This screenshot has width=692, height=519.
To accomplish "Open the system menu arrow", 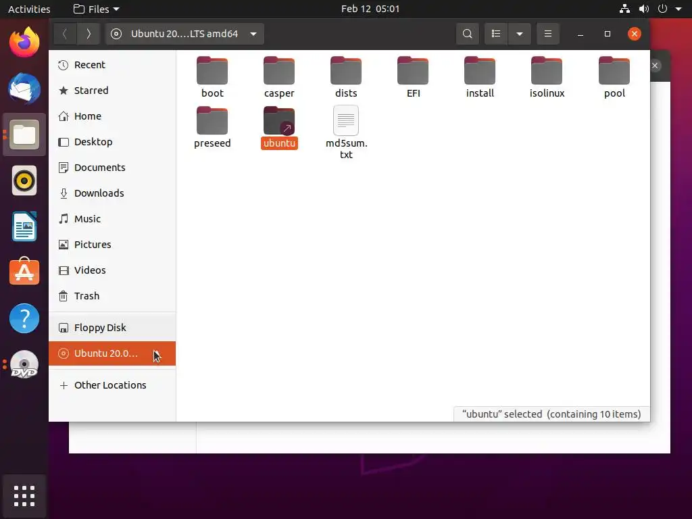I will (x=678, y=9).
